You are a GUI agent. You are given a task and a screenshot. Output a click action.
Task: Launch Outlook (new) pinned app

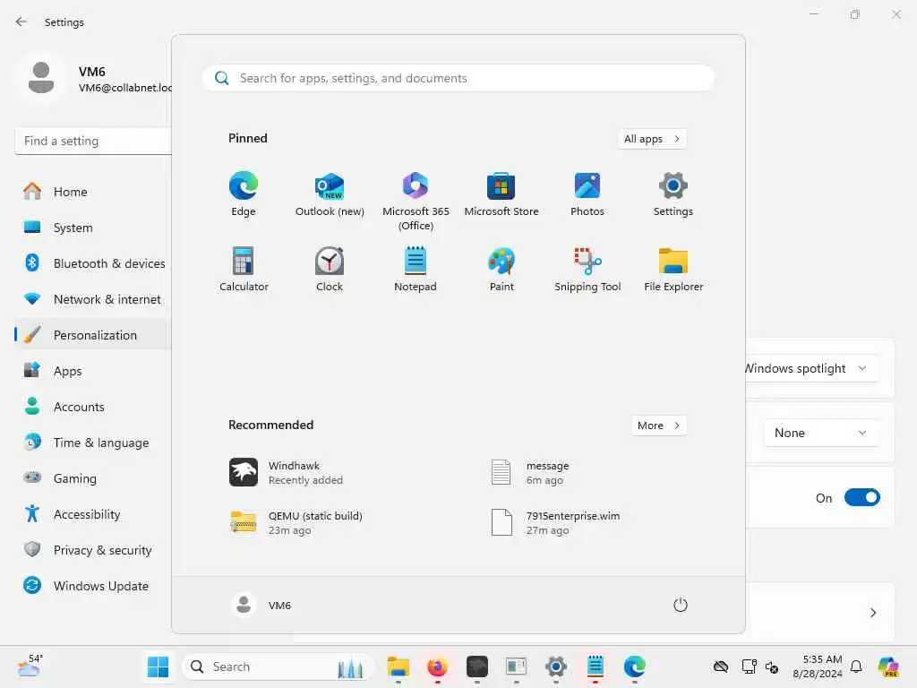point(330,194)
